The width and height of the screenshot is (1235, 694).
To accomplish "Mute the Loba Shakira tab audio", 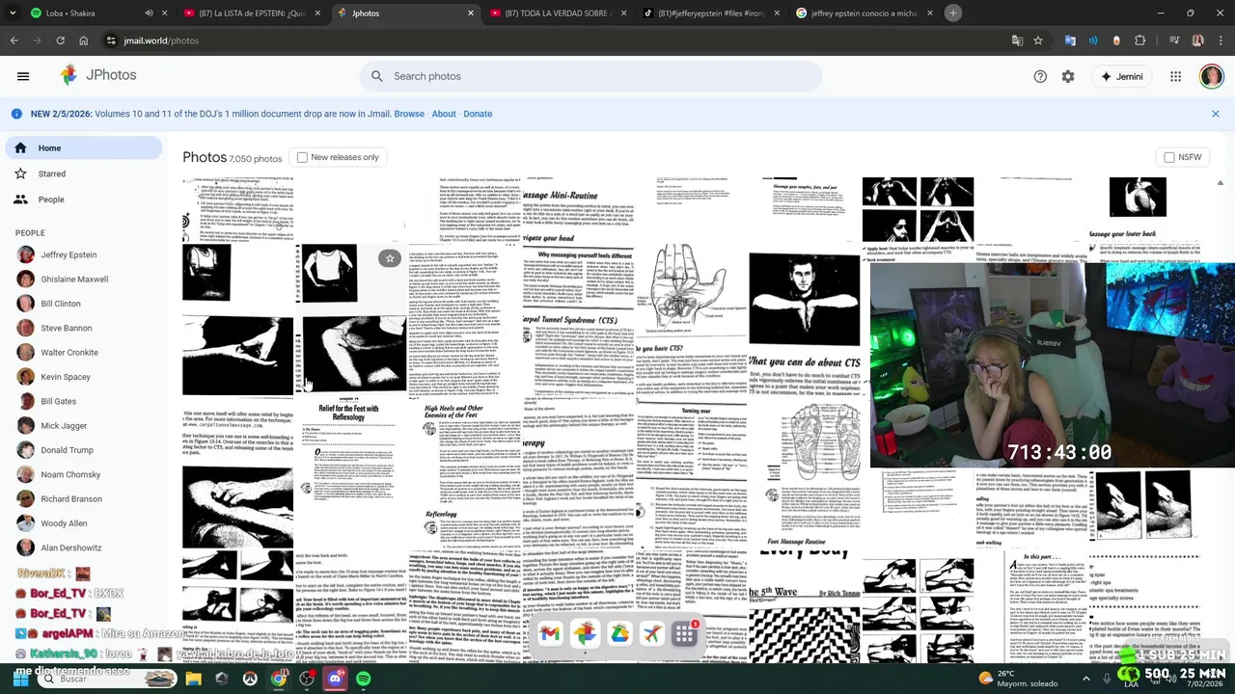I will [149, 13].
